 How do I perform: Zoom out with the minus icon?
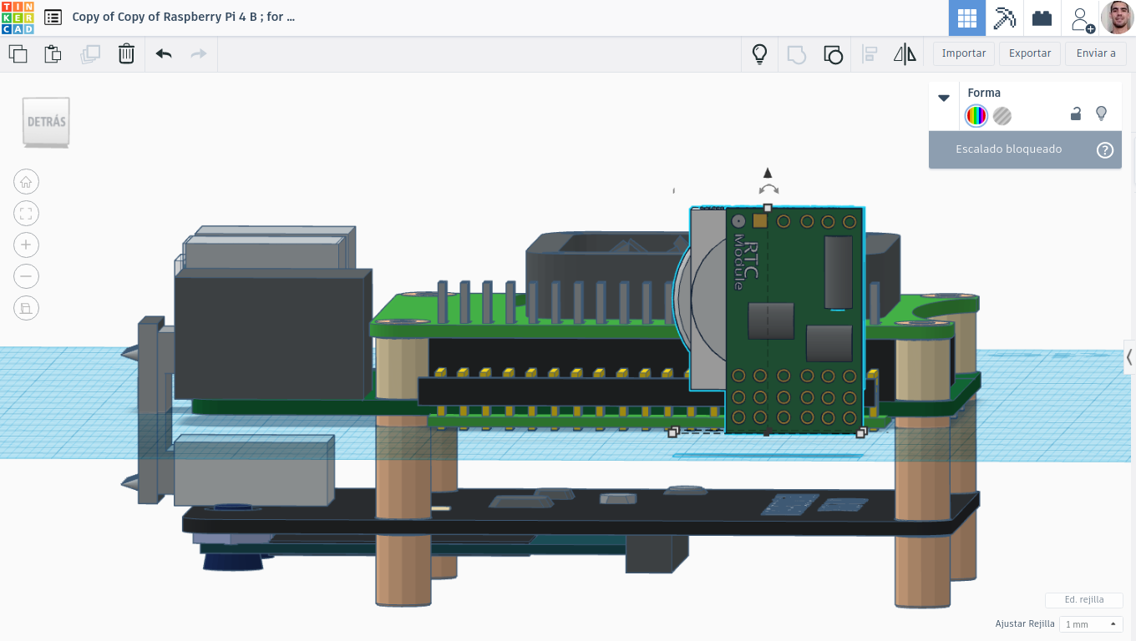[x=26, y=276]
